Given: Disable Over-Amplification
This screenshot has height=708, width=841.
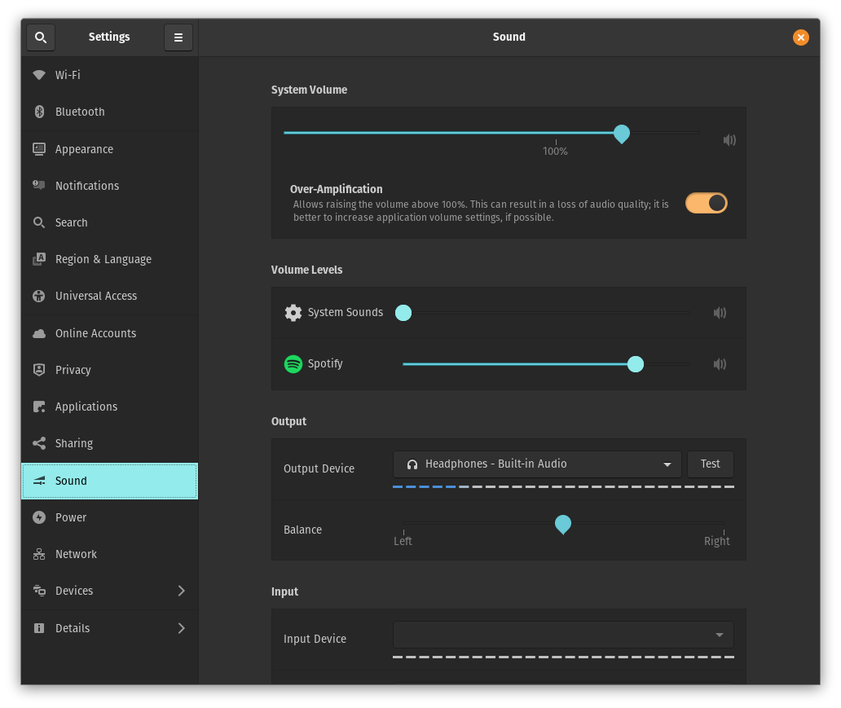Looking at the screenshot, I should 707,203.
